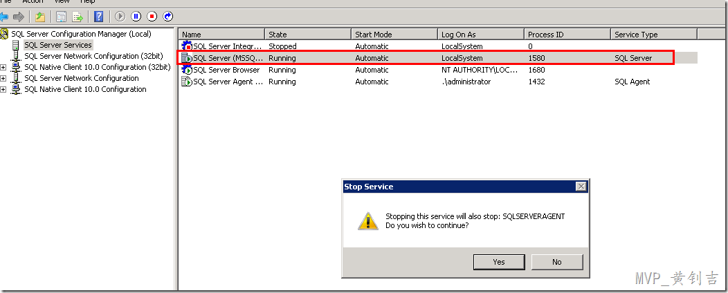This screenshot has width=728, height=293.
Task: Click the NT AUTHORITY\LOC... log on cell
Action: (x=480, y=70)
